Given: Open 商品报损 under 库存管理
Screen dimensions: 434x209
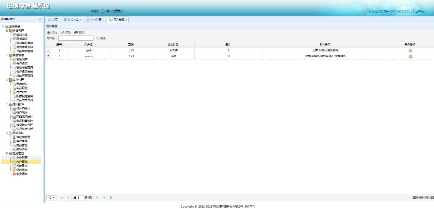Looking at the screenshot, I should point(22,84).
